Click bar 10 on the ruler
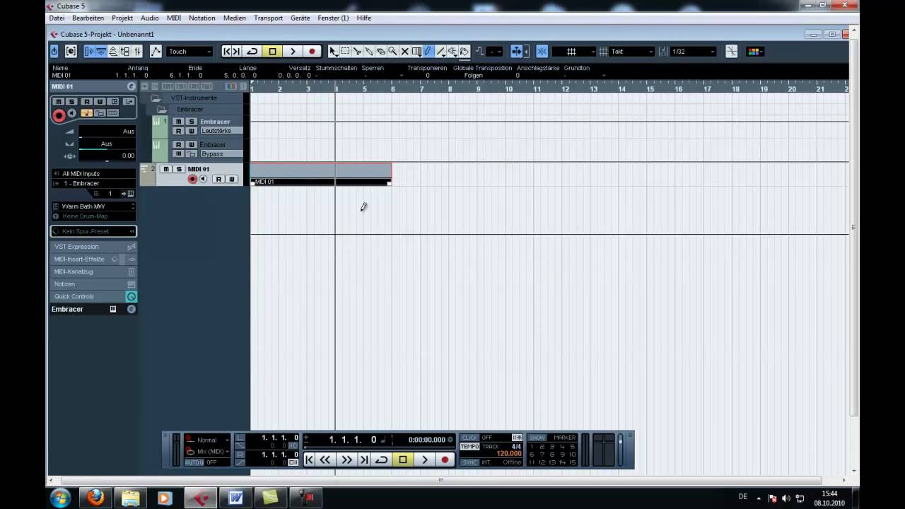This screenshot has height=509, width=905. click(x=508, y=88)
